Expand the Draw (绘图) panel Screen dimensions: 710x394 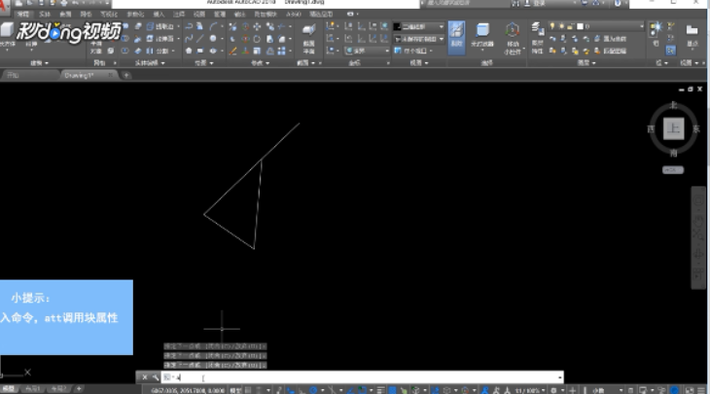pyautogui.click(x=203, y=63)
